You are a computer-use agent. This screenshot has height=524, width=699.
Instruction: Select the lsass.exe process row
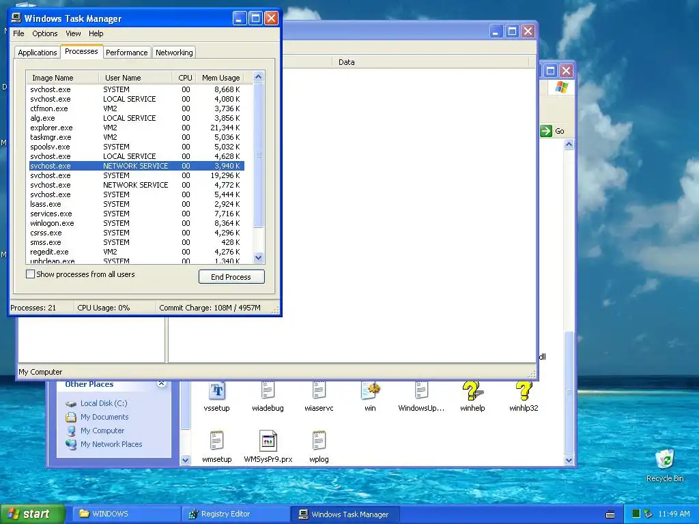coord(136,204)
